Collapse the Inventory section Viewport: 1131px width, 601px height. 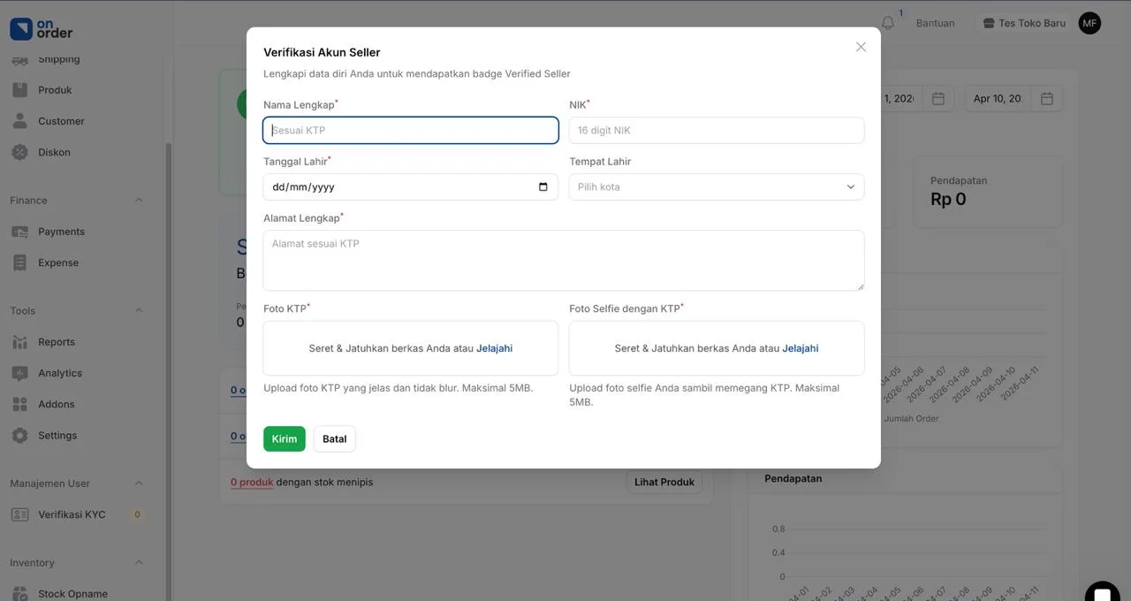pyautogui.click(x=139, y=563)
